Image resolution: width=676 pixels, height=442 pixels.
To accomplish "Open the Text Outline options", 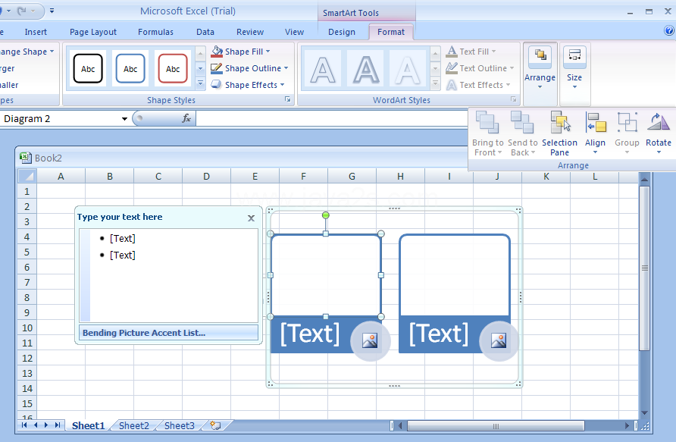I will pyautogui.click(x=480, y=68).
